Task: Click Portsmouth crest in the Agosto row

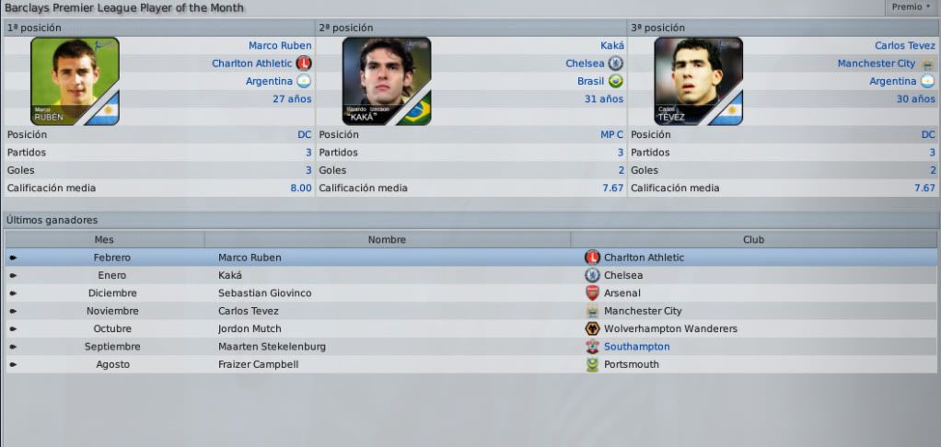Action: (x=592, y=364)
